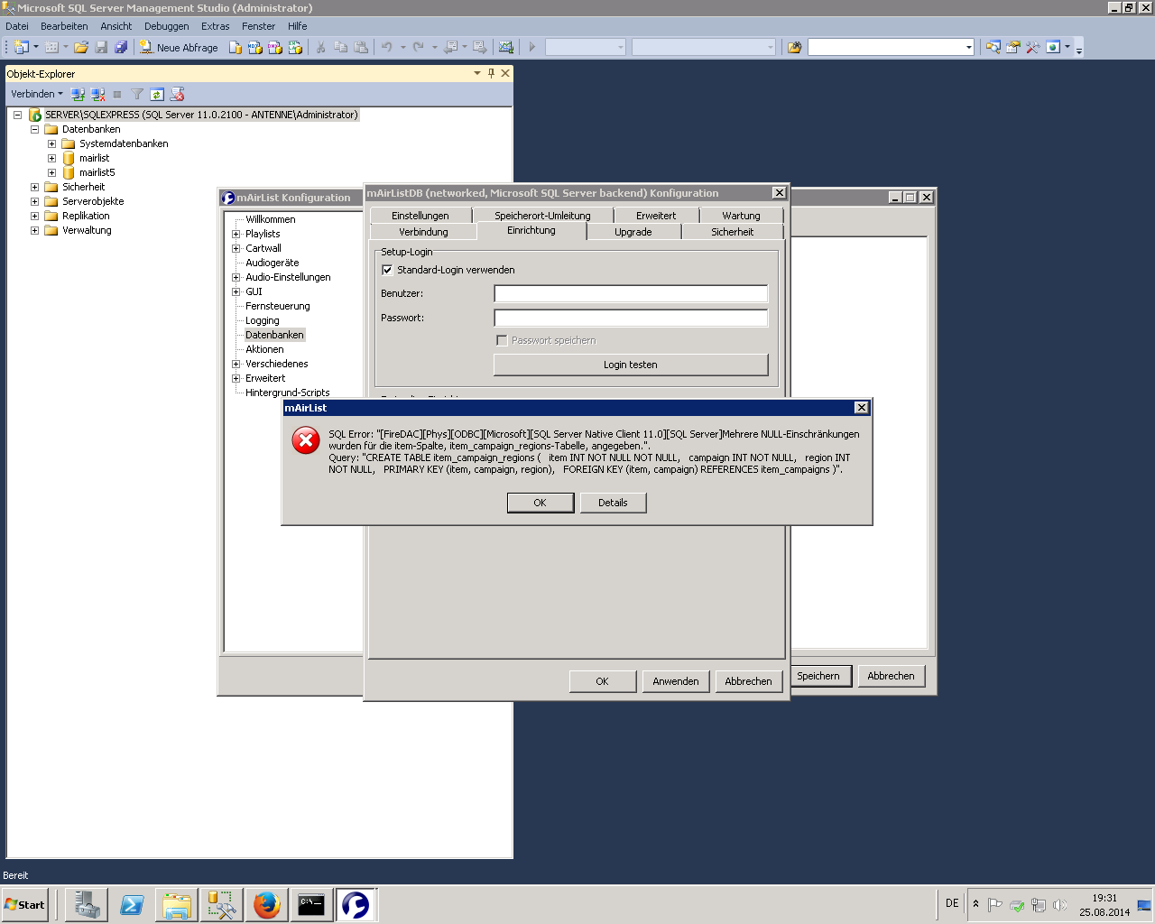Switch to the Verbindung tab

tap(423, 232)
